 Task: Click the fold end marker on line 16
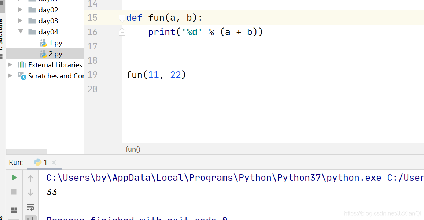(x=122, y=32)
